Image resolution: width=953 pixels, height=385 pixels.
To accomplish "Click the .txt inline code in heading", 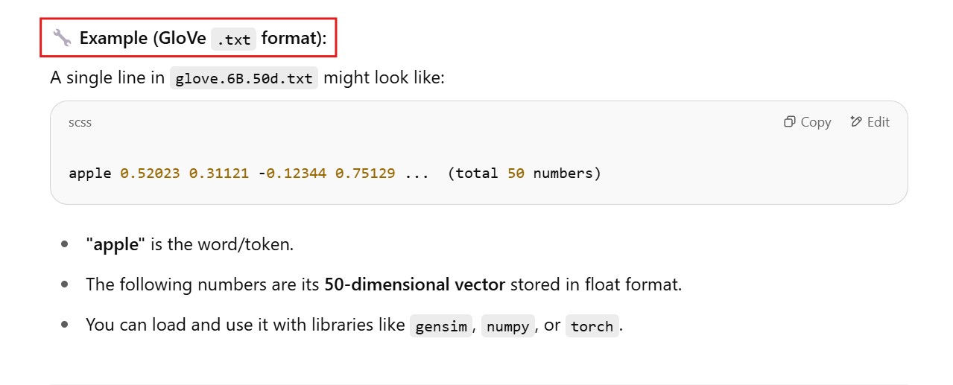I will tap(233, 39).
